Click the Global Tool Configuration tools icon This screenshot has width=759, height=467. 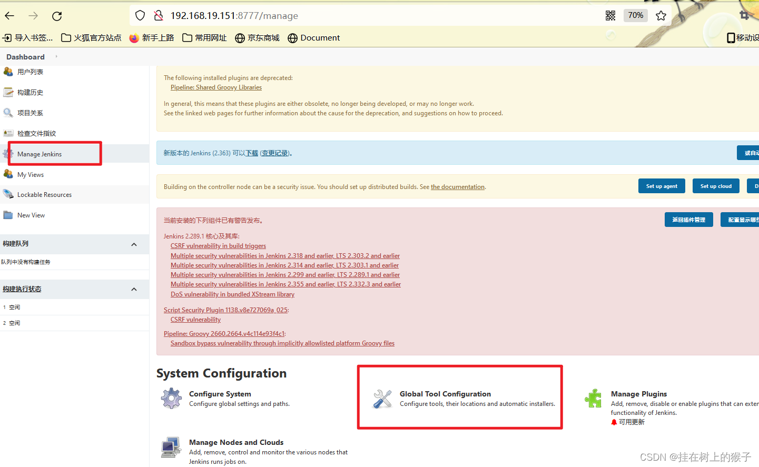tap(382, 399)
